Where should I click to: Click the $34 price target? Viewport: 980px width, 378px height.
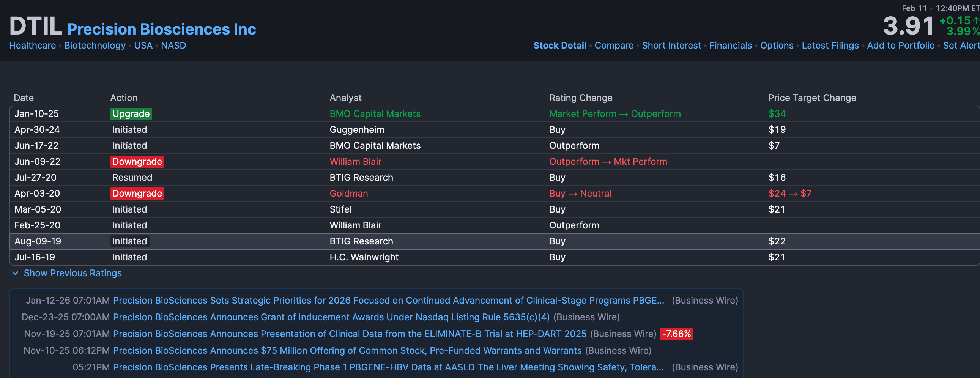point(777,114)
